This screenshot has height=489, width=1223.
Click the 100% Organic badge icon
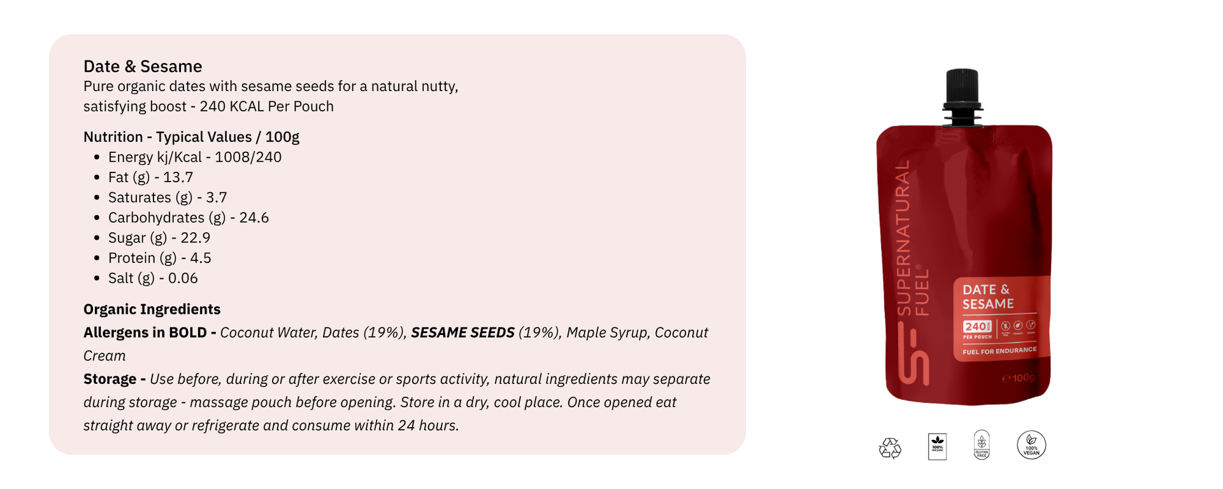click(x=937, y=446)
